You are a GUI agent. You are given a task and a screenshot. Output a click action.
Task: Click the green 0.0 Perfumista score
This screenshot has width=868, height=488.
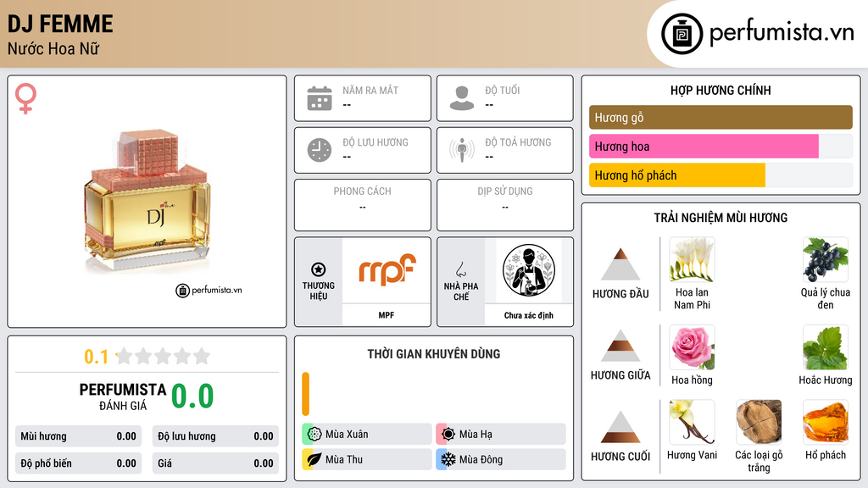[192, 396]
